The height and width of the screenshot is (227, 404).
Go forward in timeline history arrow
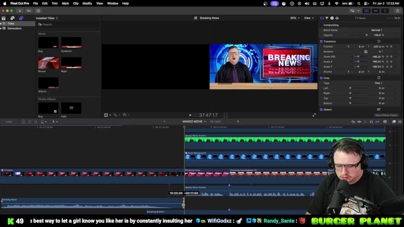238,121
